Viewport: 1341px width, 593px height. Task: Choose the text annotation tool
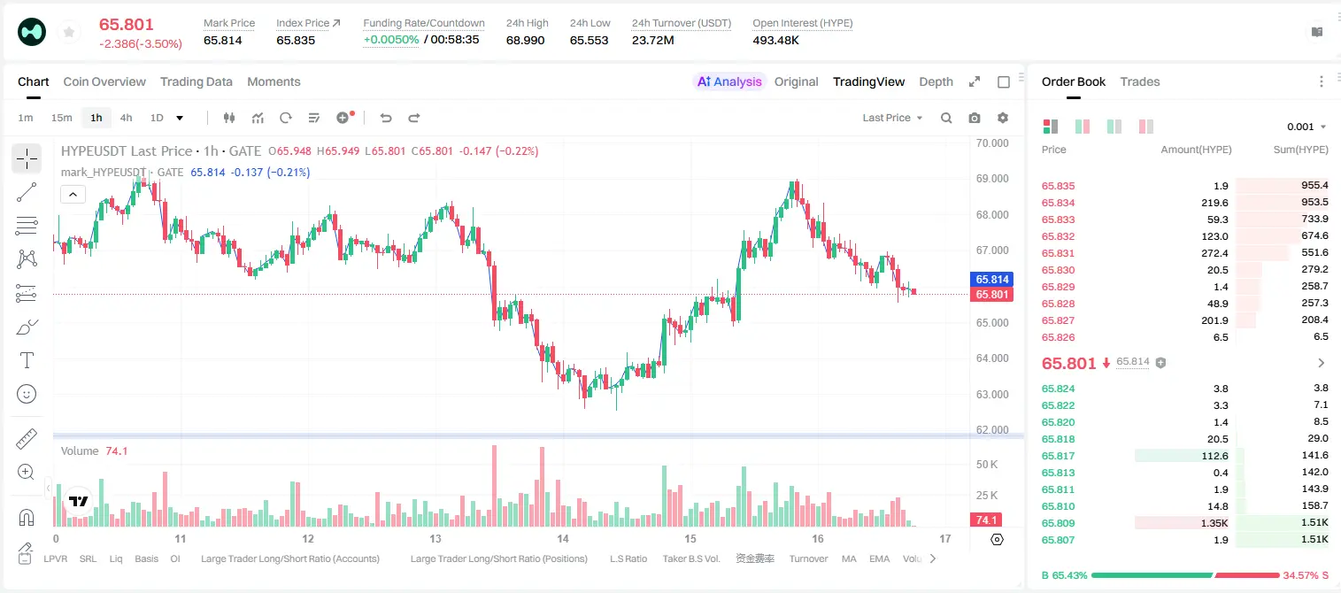(x=27, y=360)
